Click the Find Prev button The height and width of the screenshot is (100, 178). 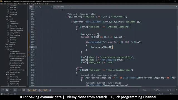pos(157,90)
